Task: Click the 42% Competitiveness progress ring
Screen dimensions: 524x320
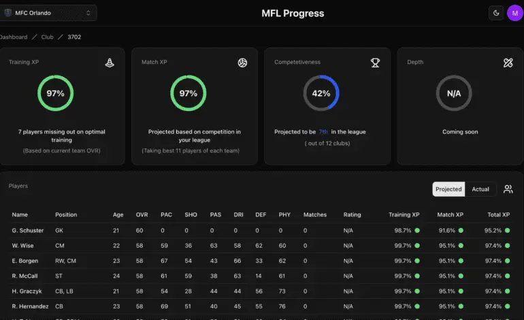Action: pos(321,93)
